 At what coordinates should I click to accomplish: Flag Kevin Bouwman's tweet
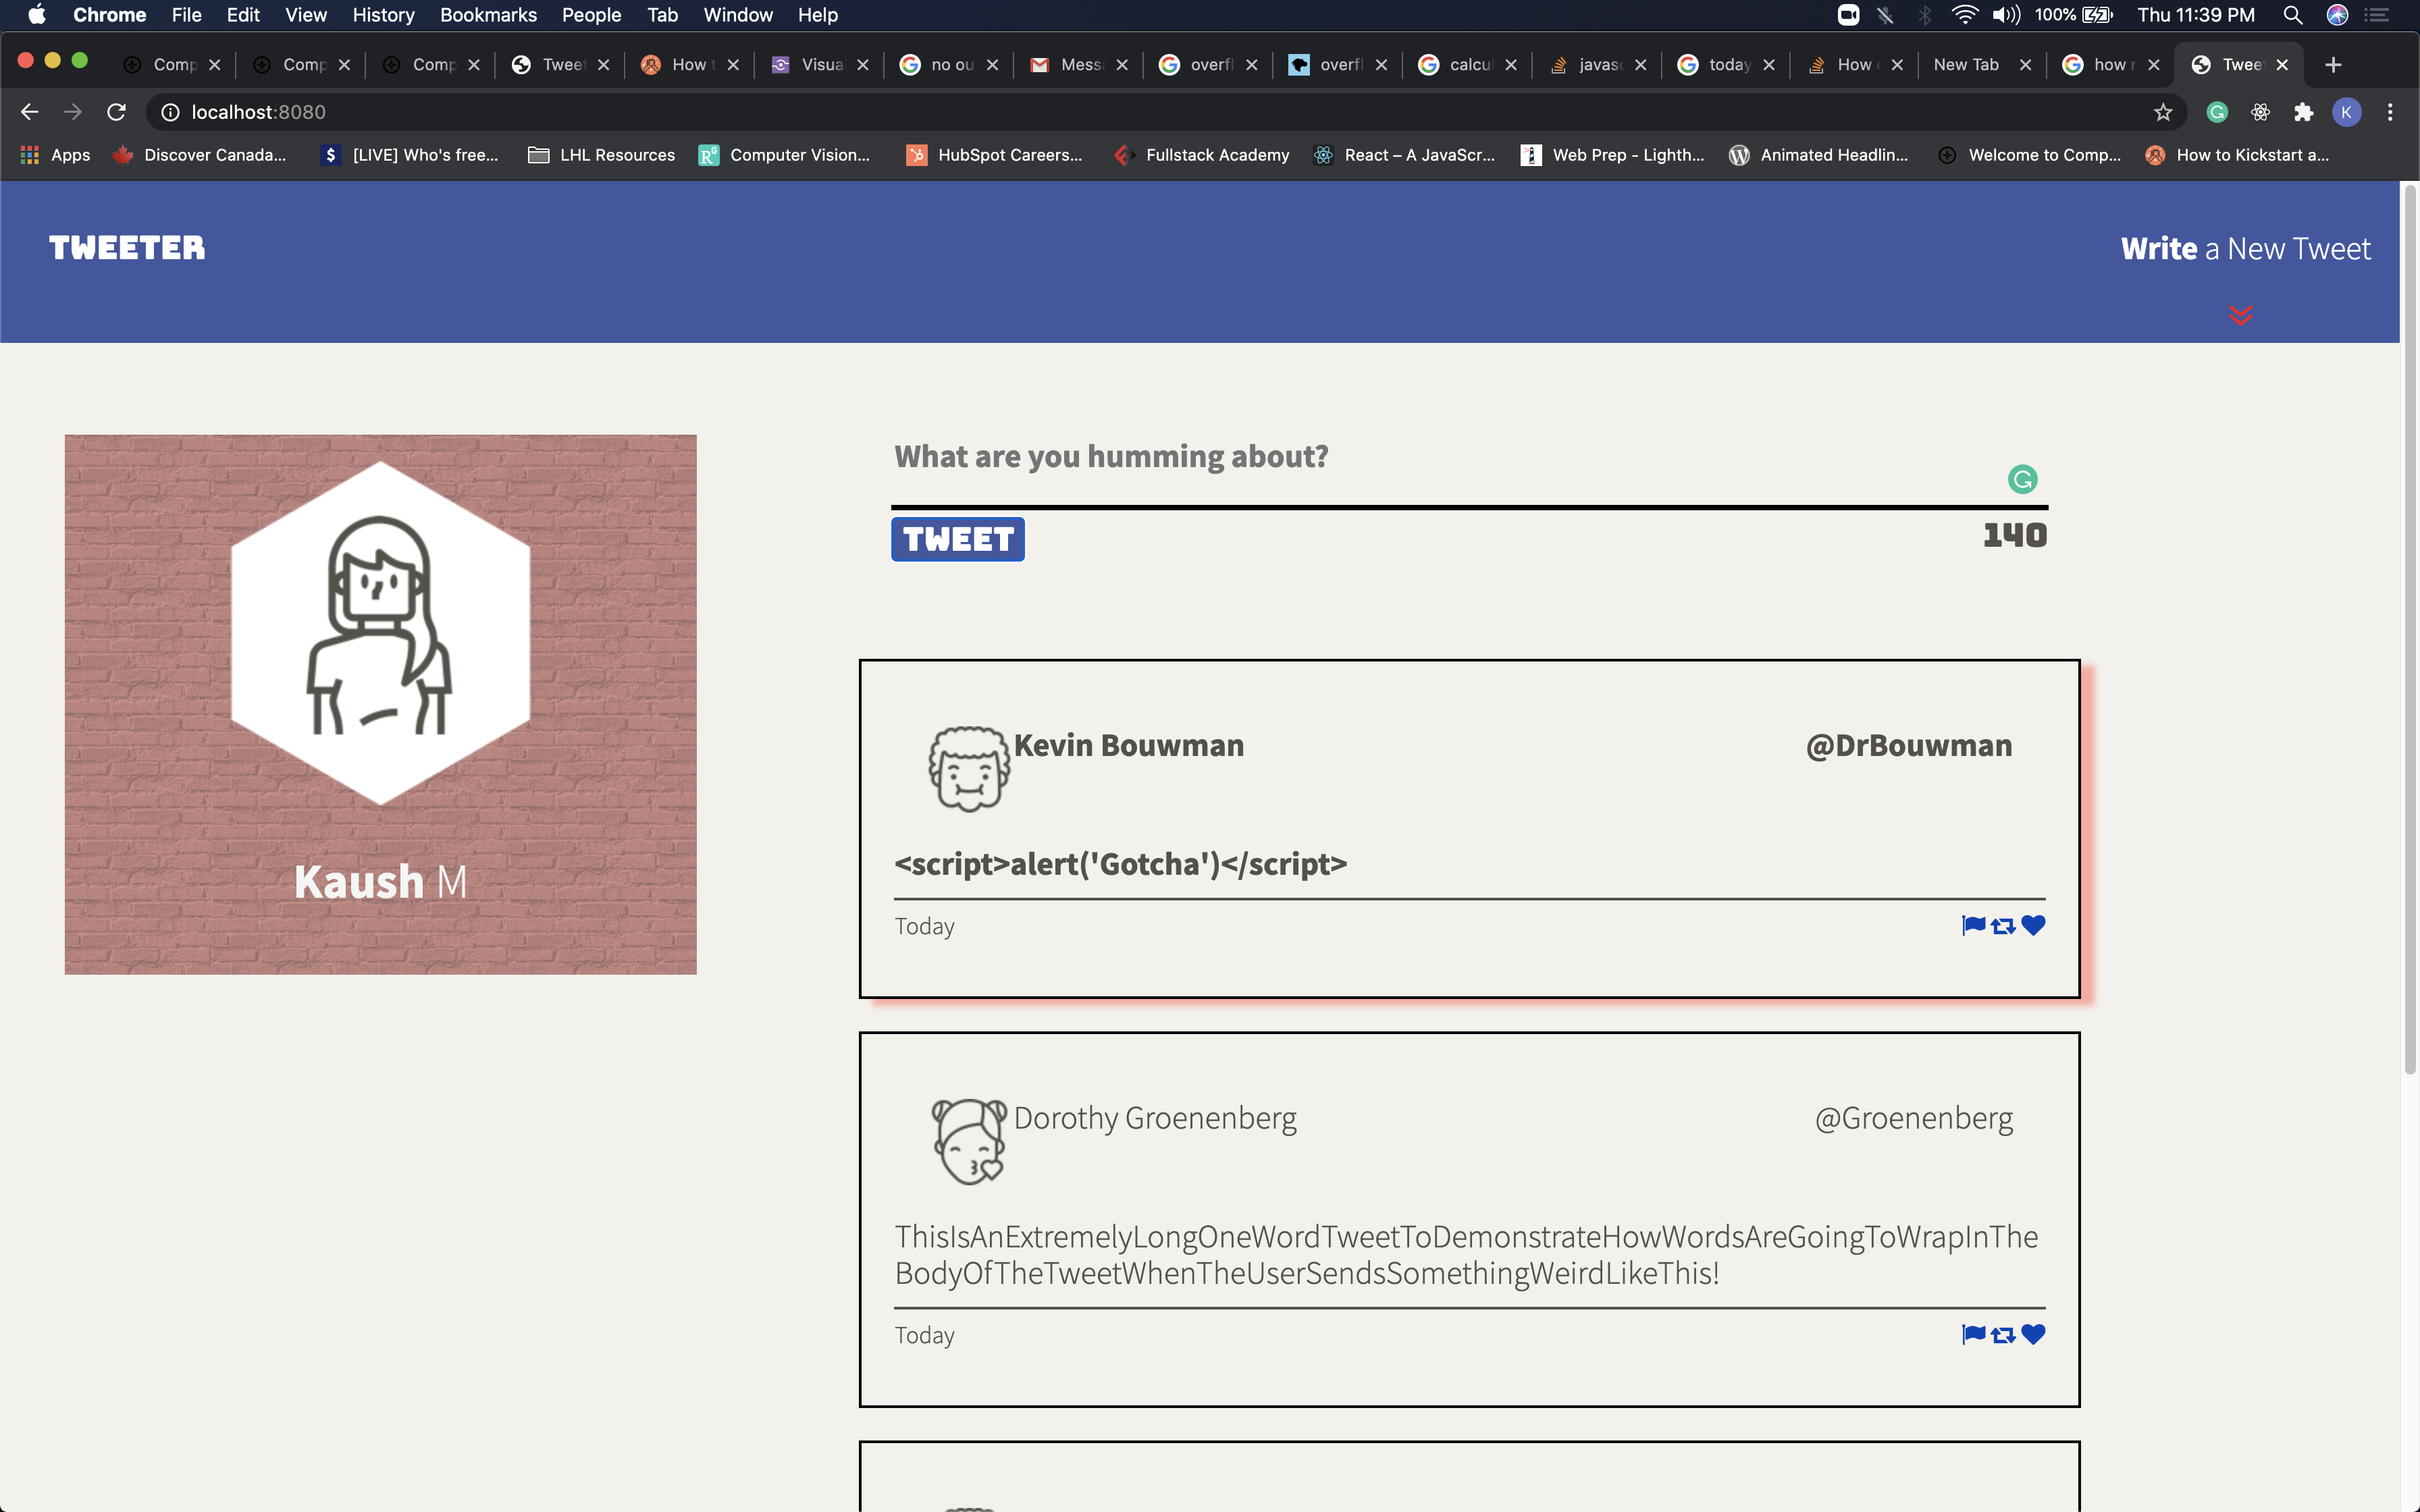(1973, 925)
